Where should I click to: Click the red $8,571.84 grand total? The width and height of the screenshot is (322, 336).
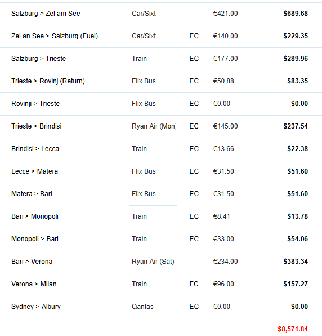coord(293,329)
